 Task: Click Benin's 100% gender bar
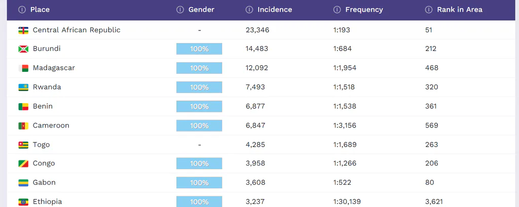[199, 106]
